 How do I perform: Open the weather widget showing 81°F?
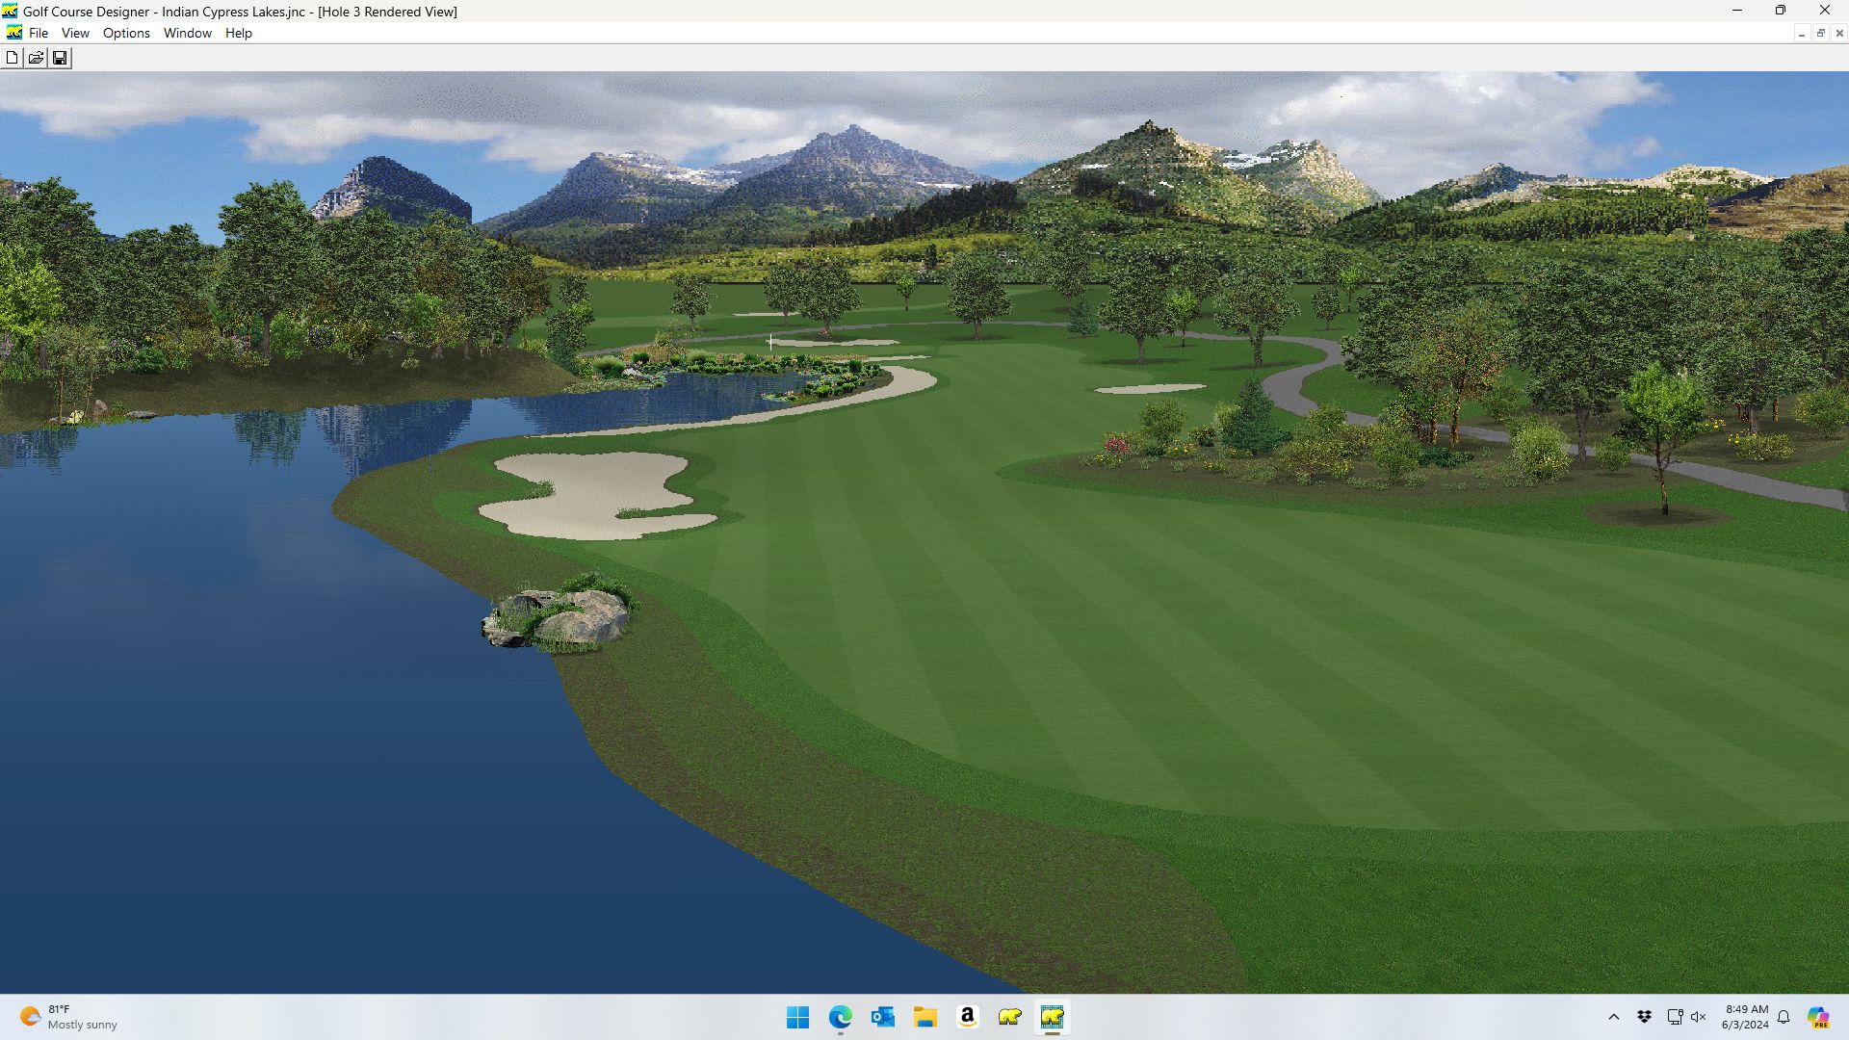click(x=69, y=1017)
